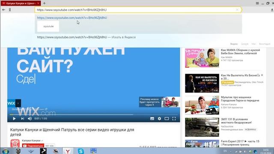274x154 pixels.
Task: Open the downloads arrow icon
Action: click(272, 10)
